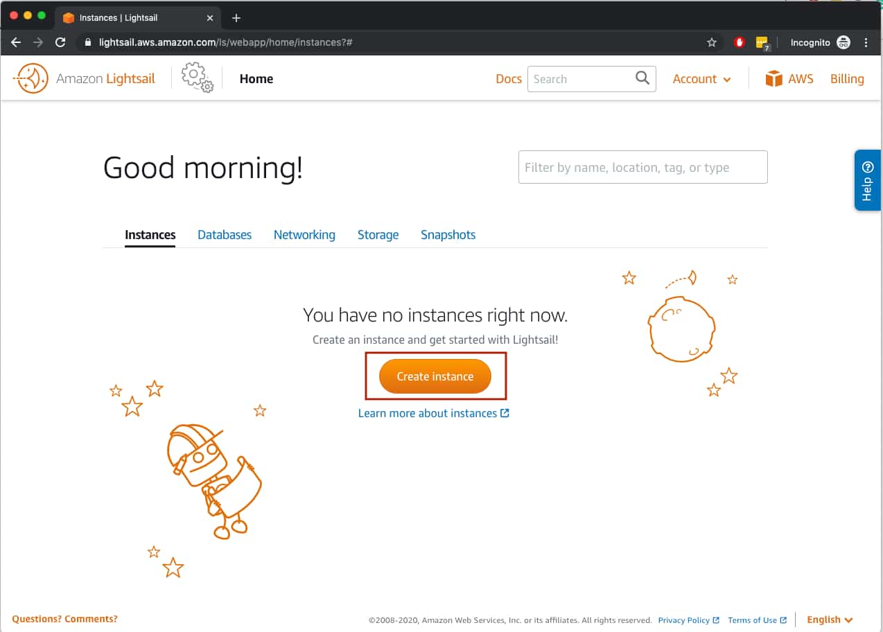Image resolution: width=883 pixels, height=632 pixels.
Task: Click the yellow extension icon with badge
Action: [x=762, y=43]
